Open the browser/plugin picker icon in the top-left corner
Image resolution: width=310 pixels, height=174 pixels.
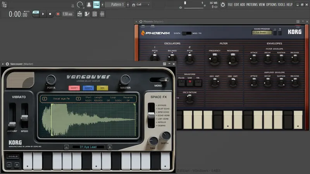pos(4,5)
